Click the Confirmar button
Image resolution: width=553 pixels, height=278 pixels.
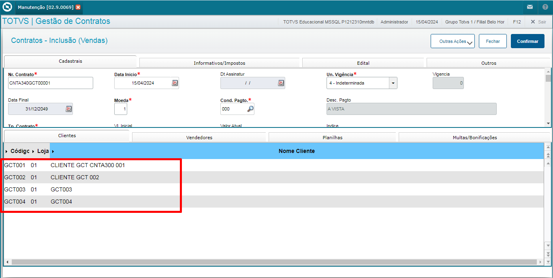coord(527,41)
